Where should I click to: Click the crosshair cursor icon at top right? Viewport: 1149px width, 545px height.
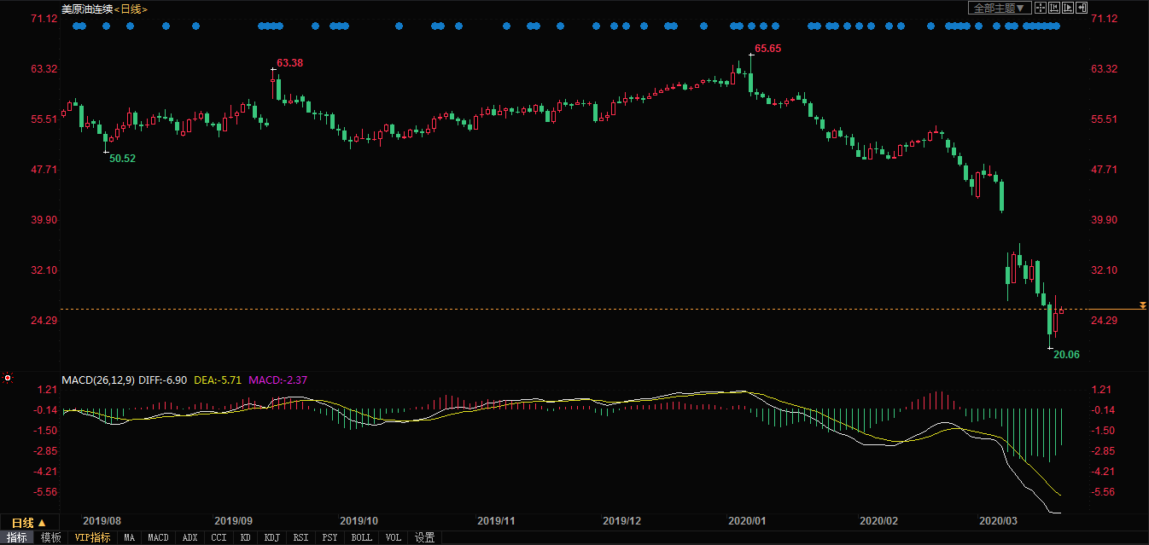(1040, 8)
